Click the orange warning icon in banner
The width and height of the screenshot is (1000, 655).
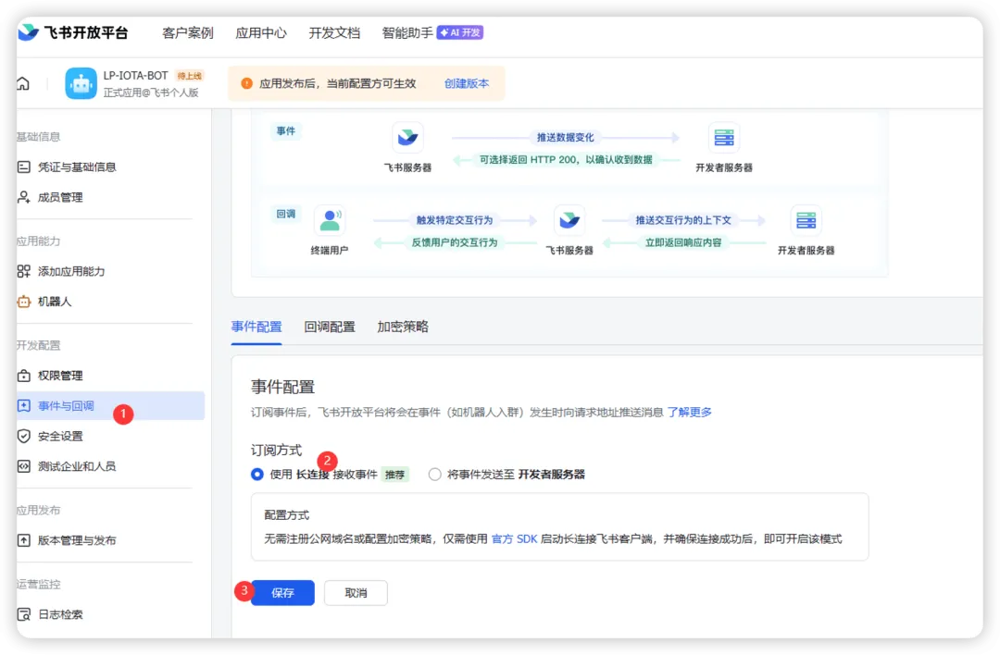[x=247, y=83]
